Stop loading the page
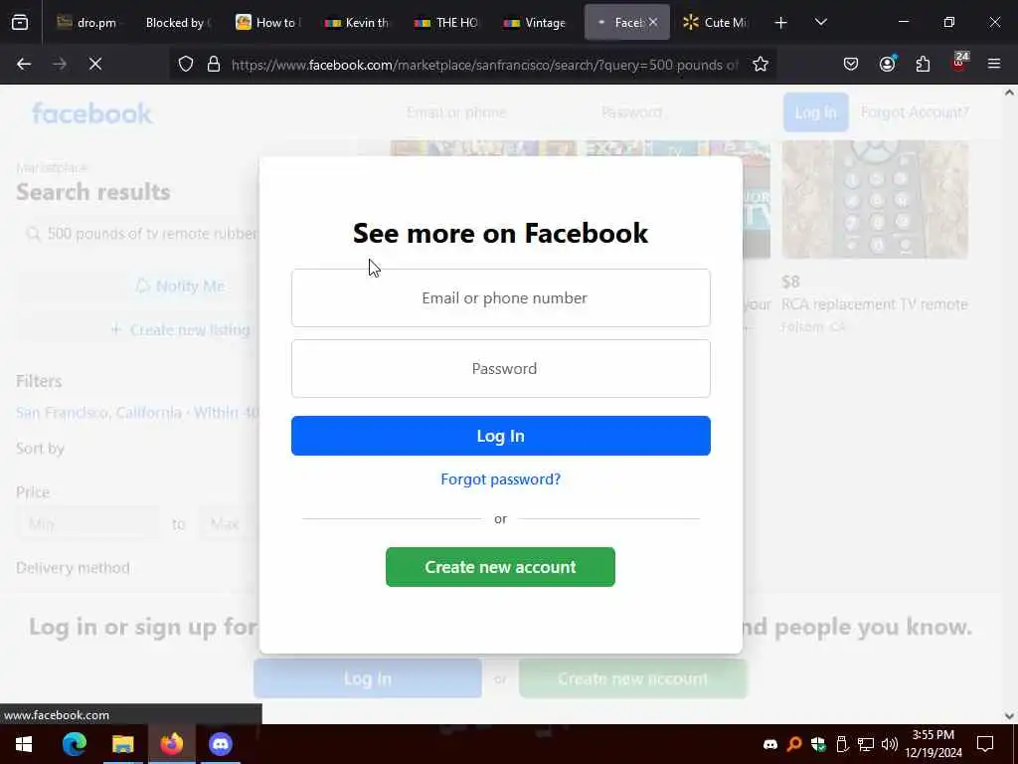This screenshot has width=1018, height=764. pos(95,64)
